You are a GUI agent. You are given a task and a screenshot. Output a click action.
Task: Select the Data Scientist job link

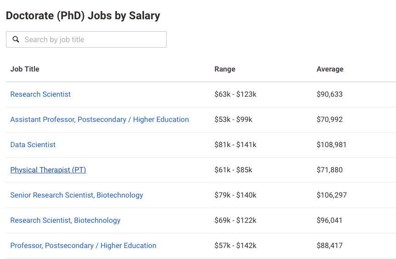(x=33, y=145)
